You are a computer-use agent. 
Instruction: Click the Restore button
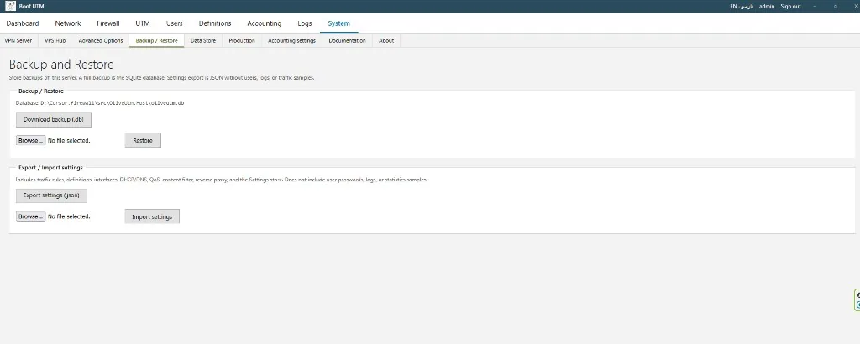pos(143,141)
